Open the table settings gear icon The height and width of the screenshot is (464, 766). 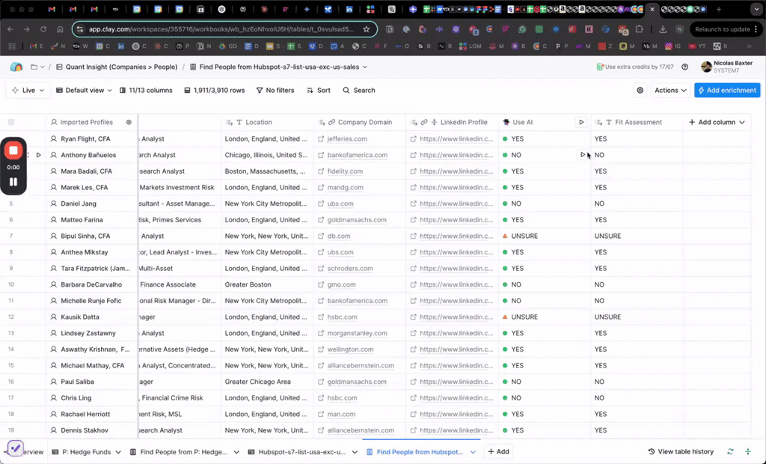tap(640, 91)
